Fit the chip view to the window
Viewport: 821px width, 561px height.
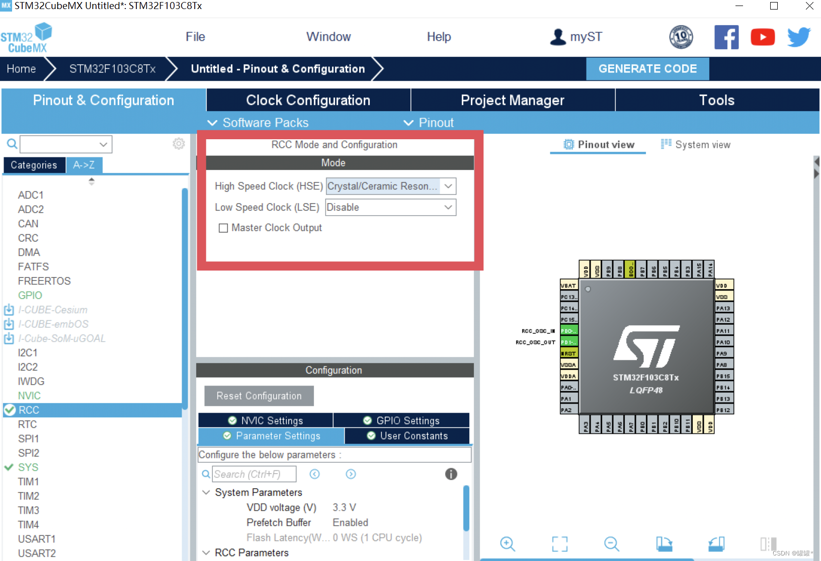[559, 544]
